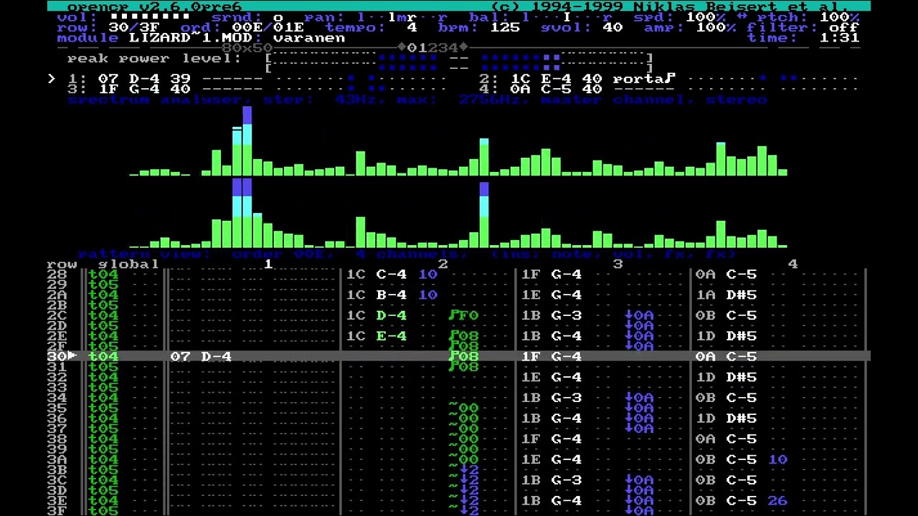This screenshot has height=516, width=918.
Task: Click 0A C-5 on row 28
Action: point(726,274)
